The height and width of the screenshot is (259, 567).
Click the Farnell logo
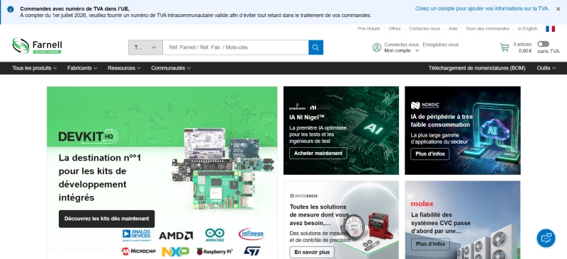(x=37, y=46)
